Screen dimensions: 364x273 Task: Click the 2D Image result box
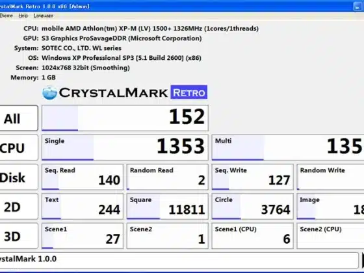click(330, 207)
